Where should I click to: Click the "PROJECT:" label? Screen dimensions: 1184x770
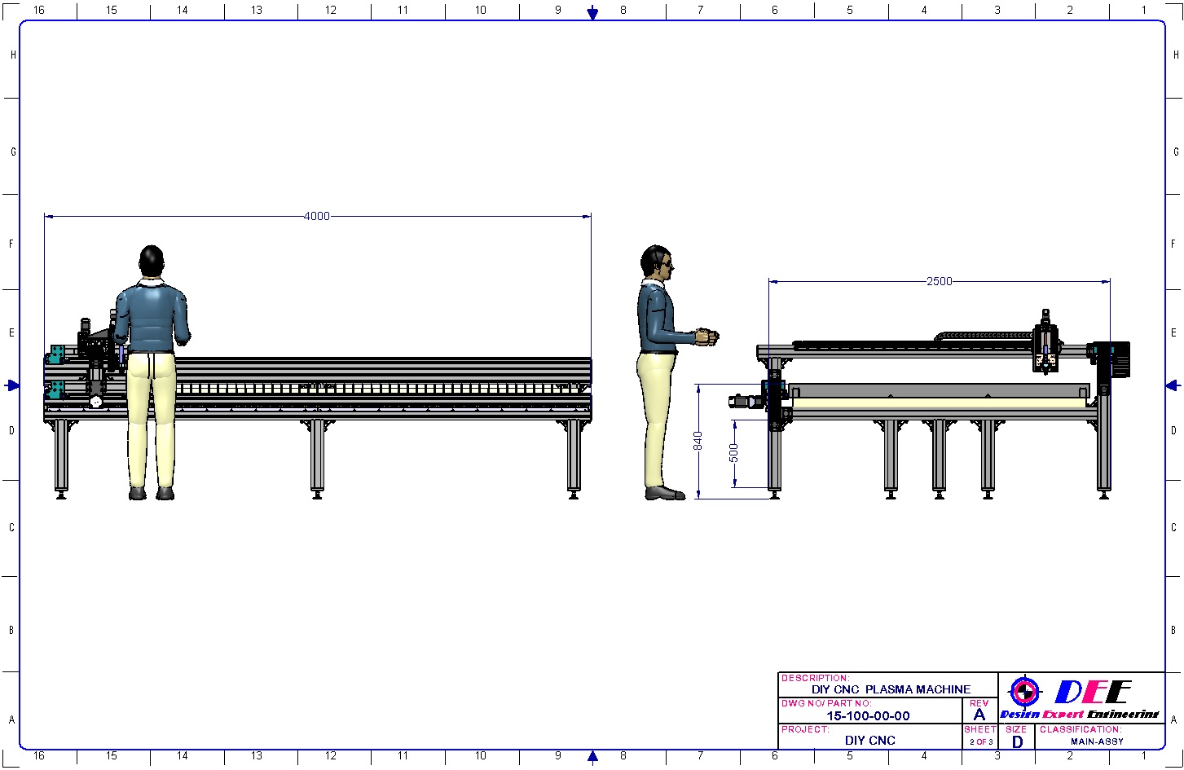(805, 729)
